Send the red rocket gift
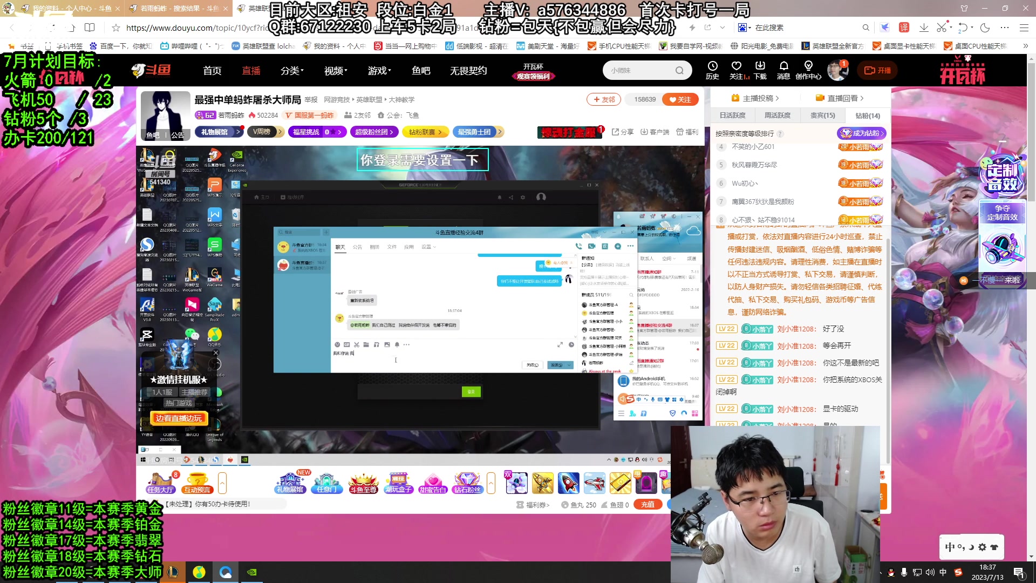1036x583 pixels. point(568,483)
